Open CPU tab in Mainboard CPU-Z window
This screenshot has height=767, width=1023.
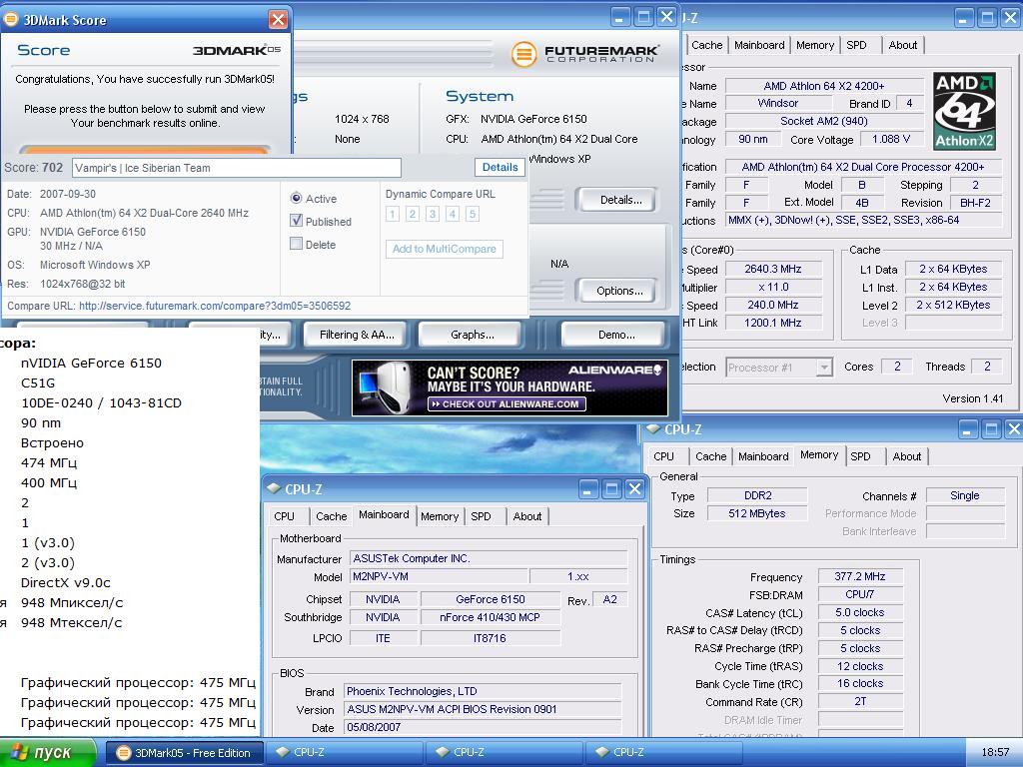[x=284, y=516]
